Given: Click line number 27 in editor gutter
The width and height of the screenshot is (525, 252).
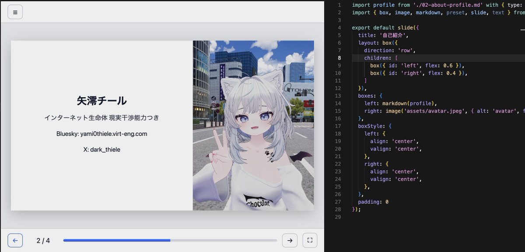Looking at the screenshot, I should (339, 202).
